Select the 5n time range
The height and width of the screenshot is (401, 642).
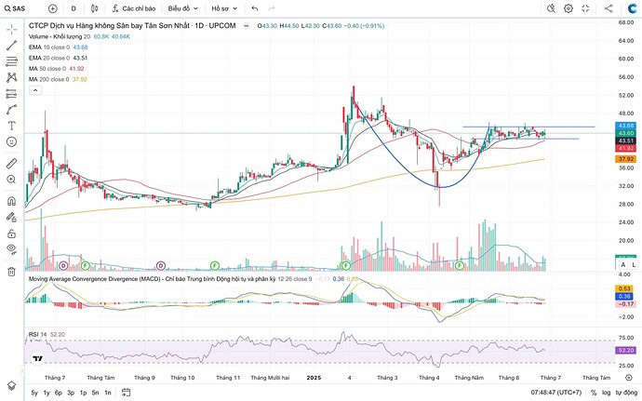click(96, 393)
